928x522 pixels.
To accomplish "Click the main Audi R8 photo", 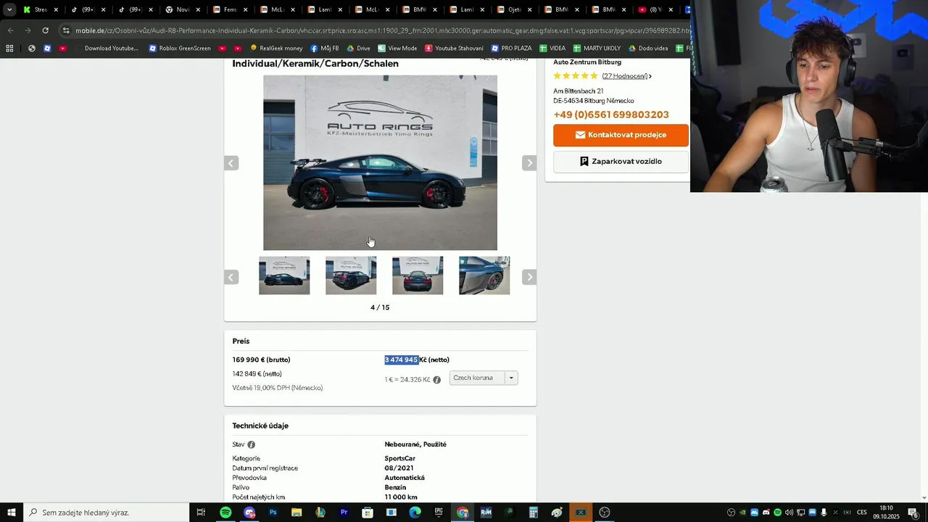I will click(380, 163).
